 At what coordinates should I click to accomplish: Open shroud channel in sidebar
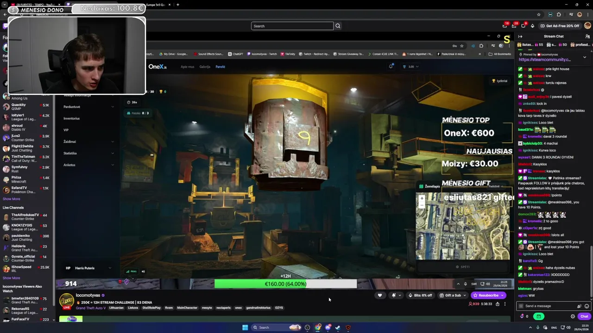[x=26, y=127]
